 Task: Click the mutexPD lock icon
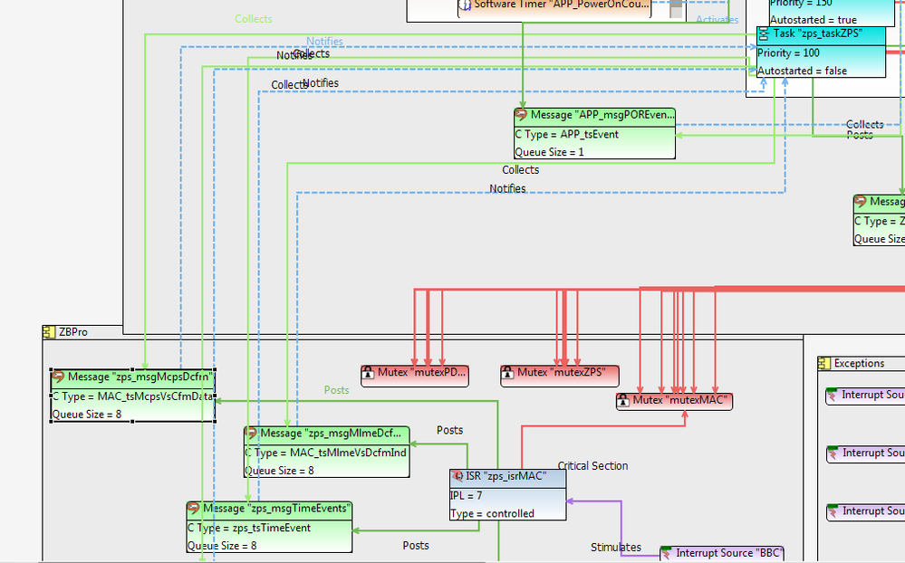(x=368, y=373)
